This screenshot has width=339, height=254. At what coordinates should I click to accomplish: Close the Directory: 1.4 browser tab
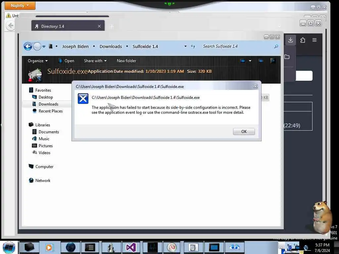coord(99,26)
